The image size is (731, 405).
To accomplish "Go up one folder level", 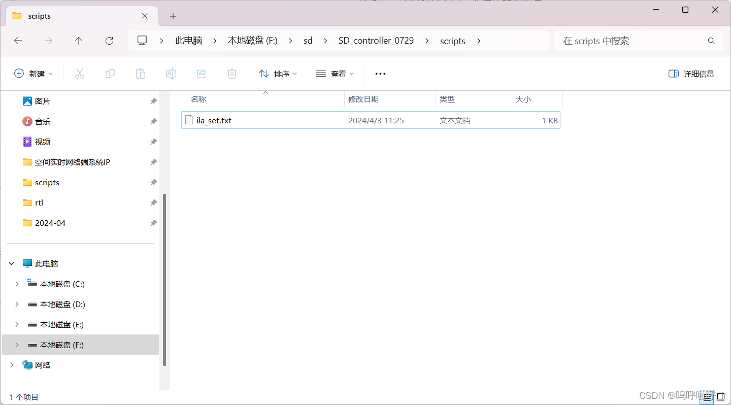I will pyautogui.click(x=79, y=41).
